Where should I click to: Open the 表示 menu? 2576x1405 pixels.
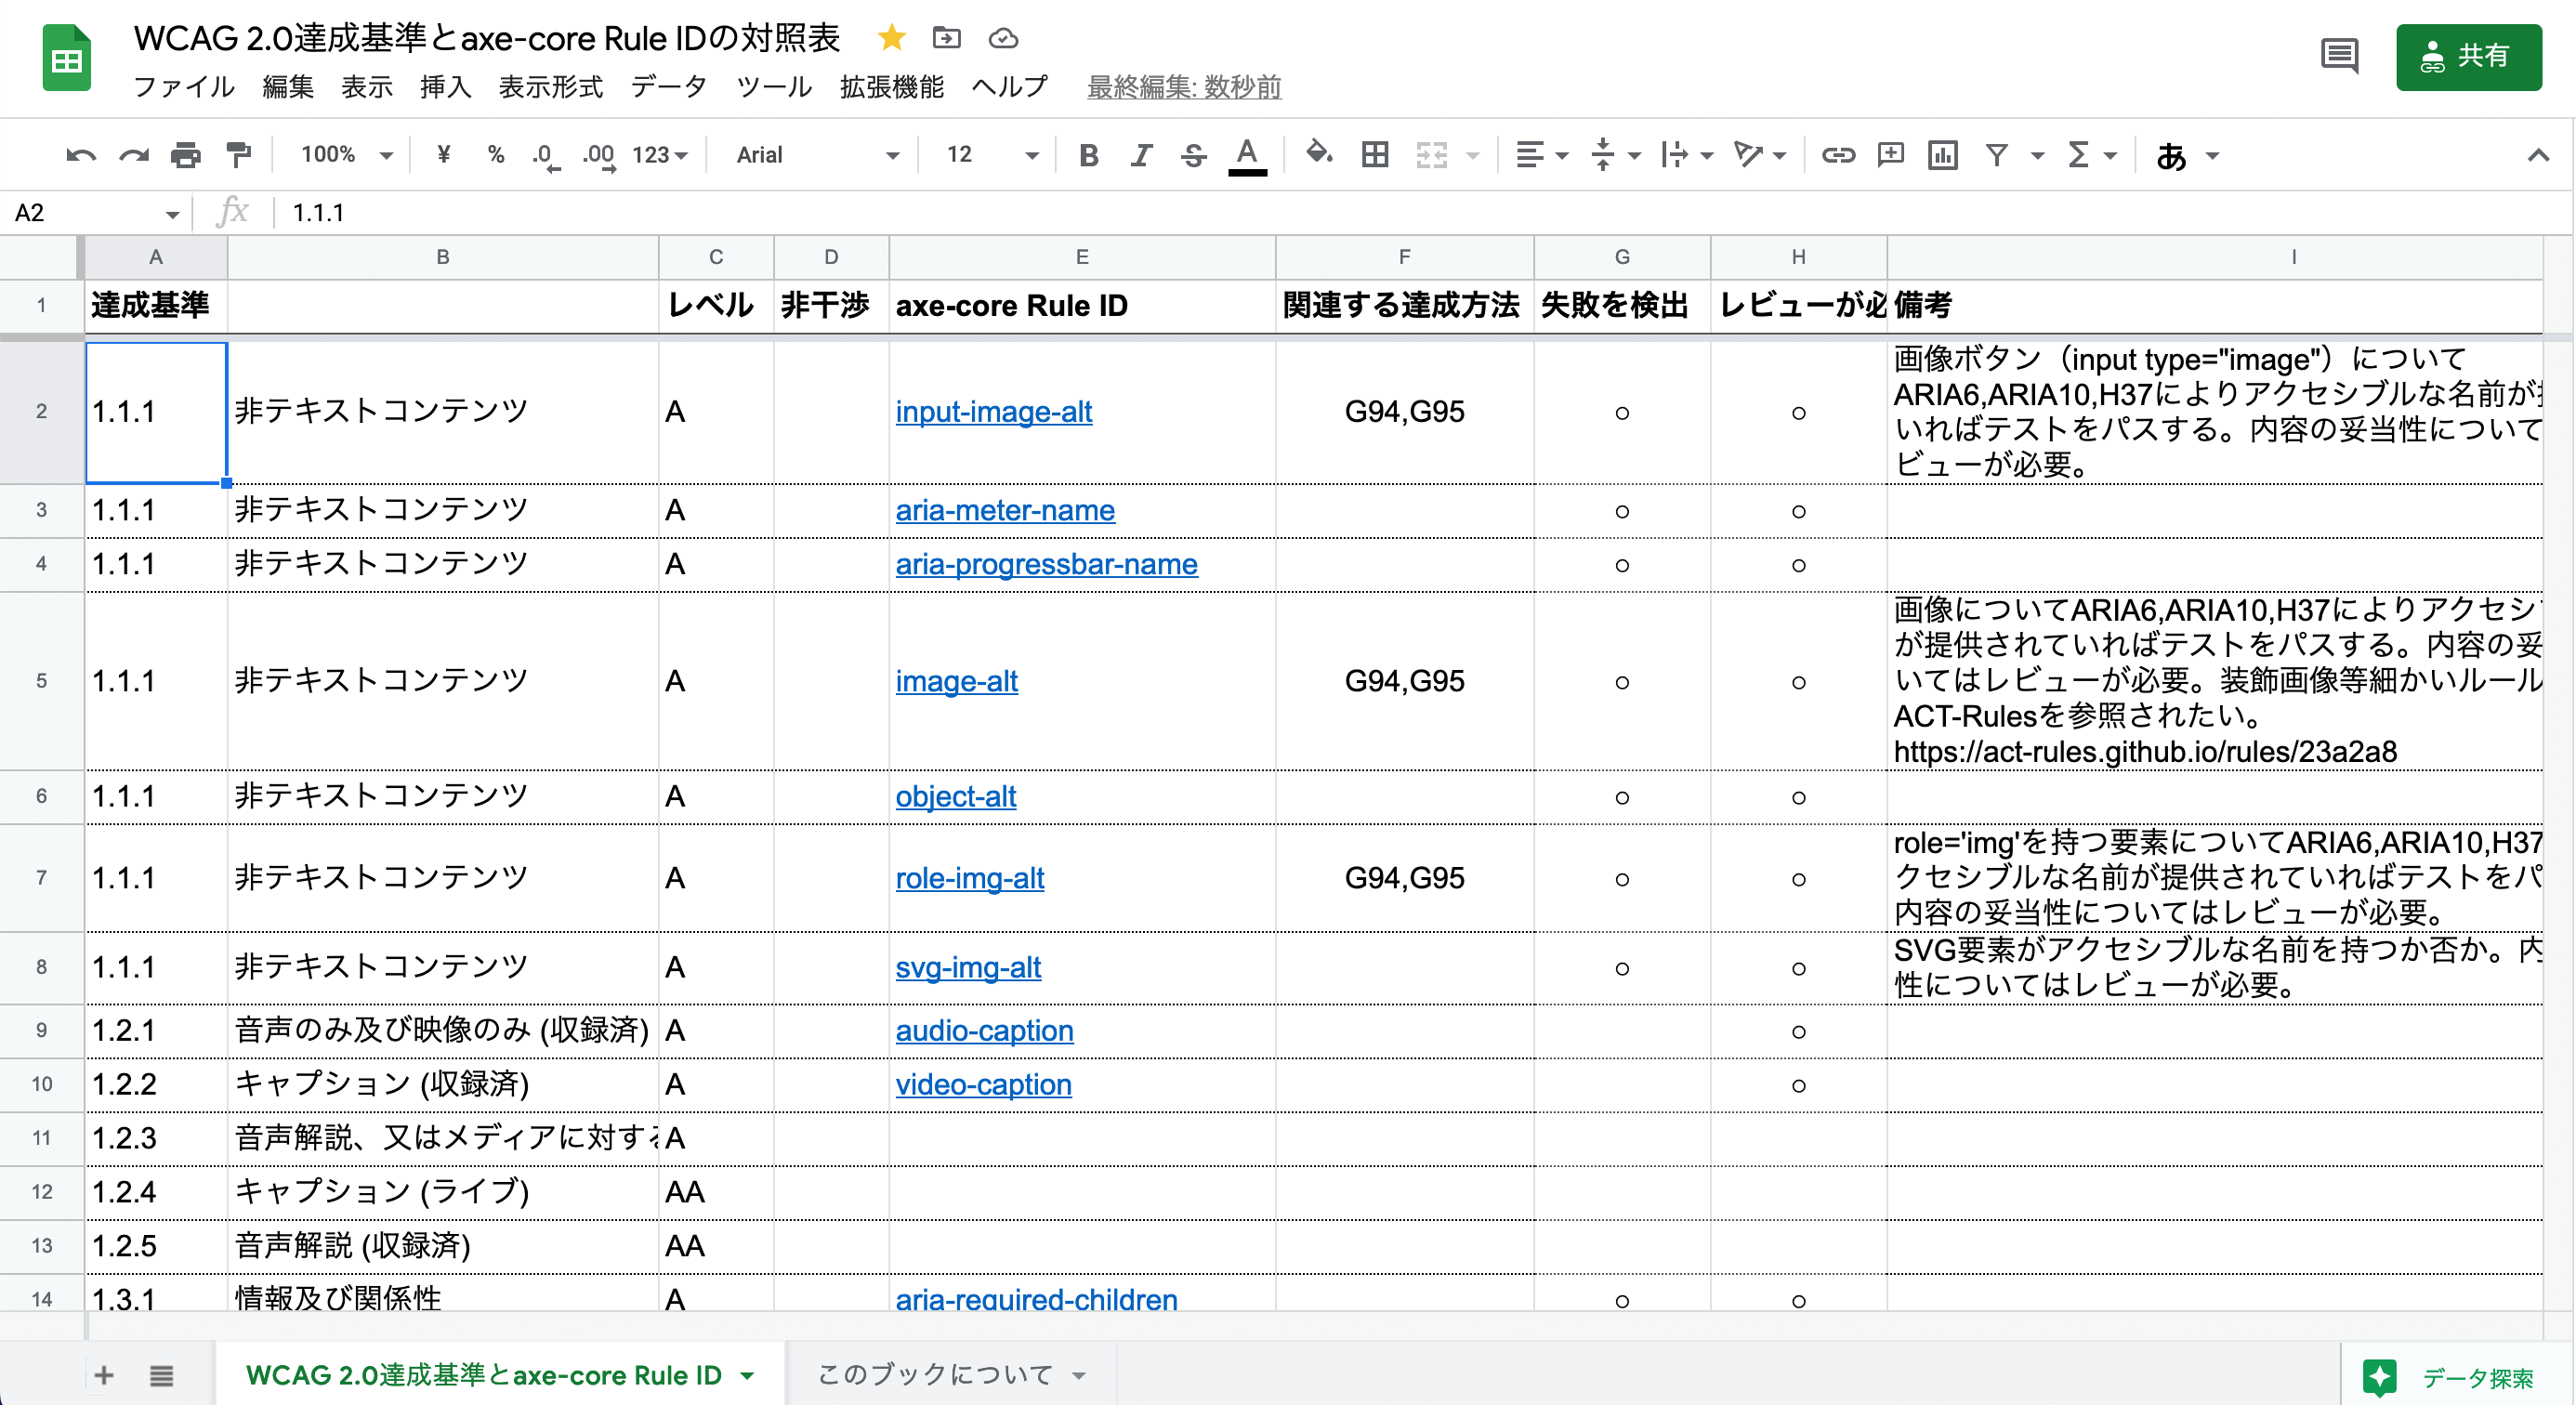367,87
